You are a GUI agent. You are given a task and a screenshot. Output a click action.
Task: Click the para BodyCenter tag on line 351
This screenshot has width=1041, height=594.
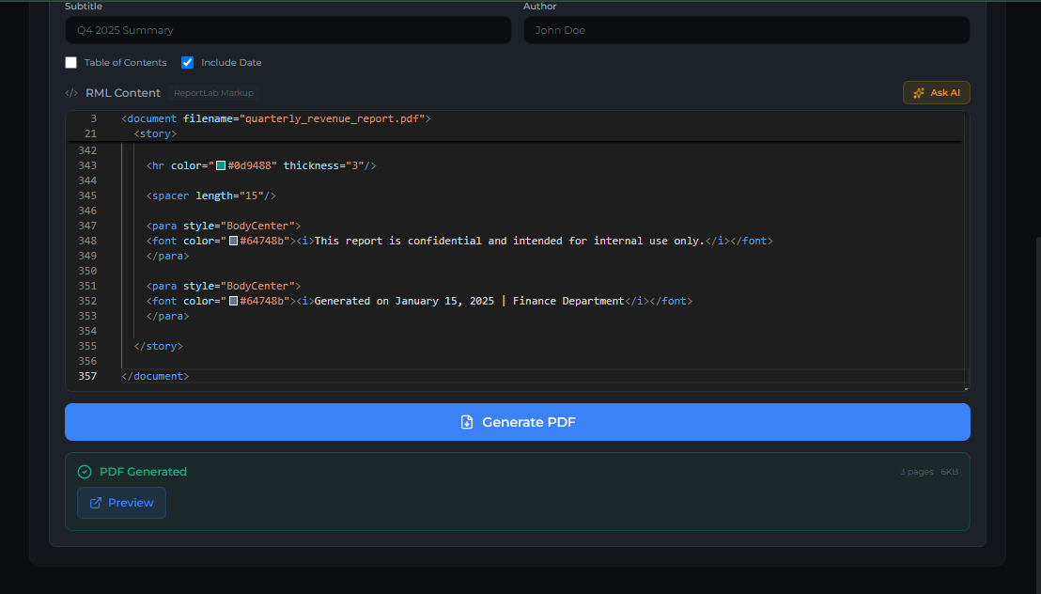pos(224,286)
